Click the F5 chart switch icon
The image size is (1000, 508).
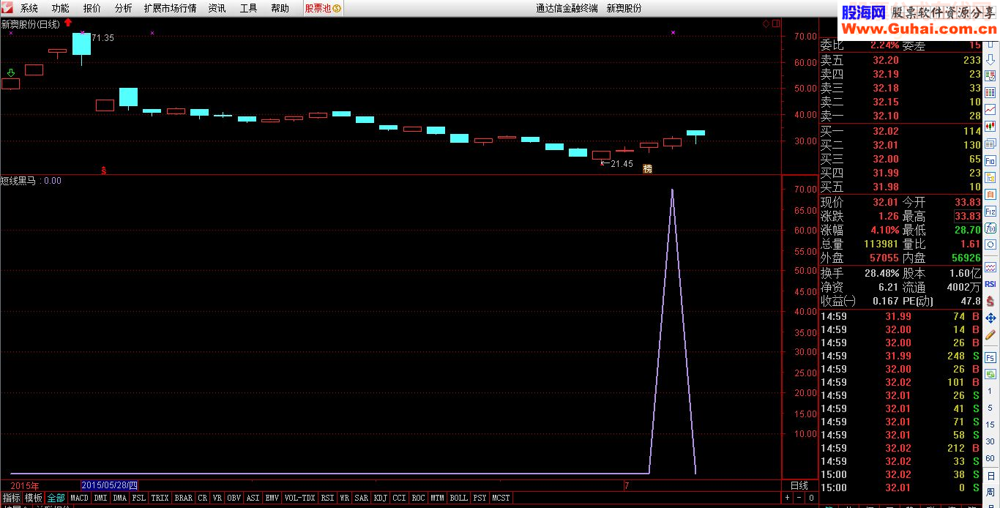click(x=990, y=356)
